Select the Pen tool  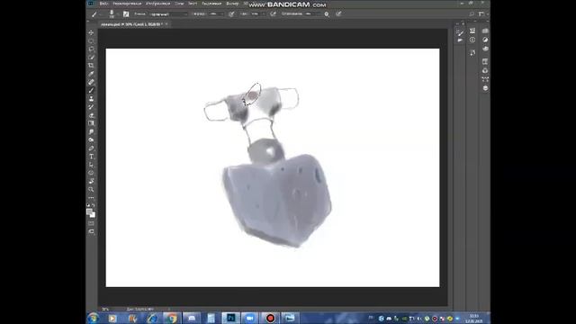91,148
